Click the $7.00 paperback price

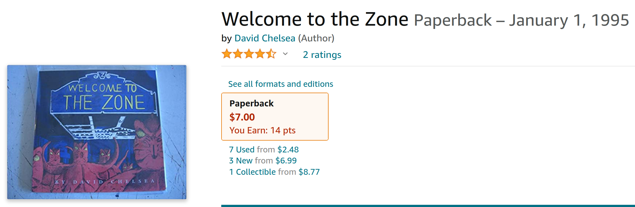click(242, 117)
